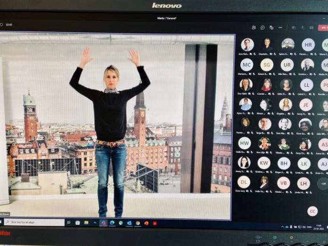This screenshot has width=328, height=246.
Task: Open the meeting chat from the toolbar
Action: 262,28
